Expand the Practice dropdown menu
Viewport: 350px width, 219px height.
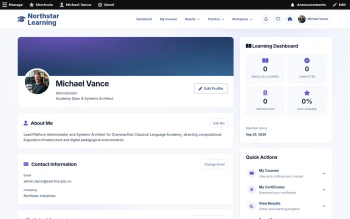click(215, 19)
